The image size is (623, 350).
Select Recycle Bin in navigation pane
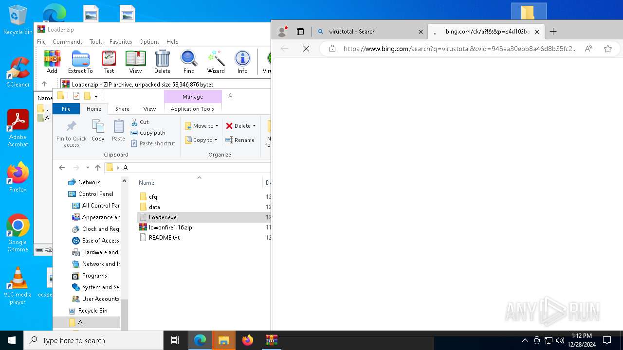coord(92,311)
